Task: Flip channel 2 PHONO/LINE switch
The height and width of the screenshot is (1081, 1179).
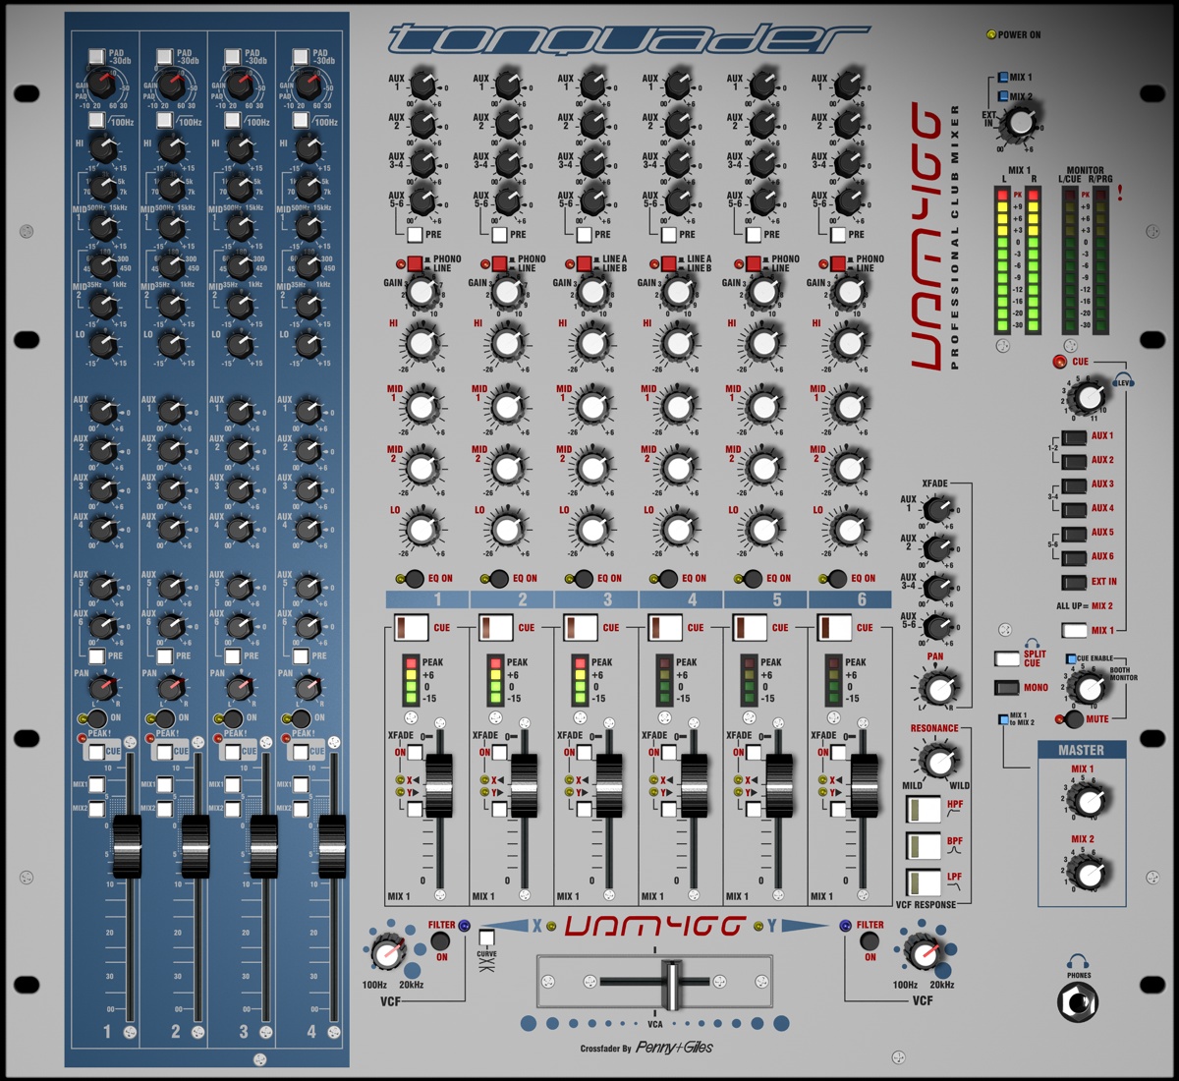Action: (499, 263)
